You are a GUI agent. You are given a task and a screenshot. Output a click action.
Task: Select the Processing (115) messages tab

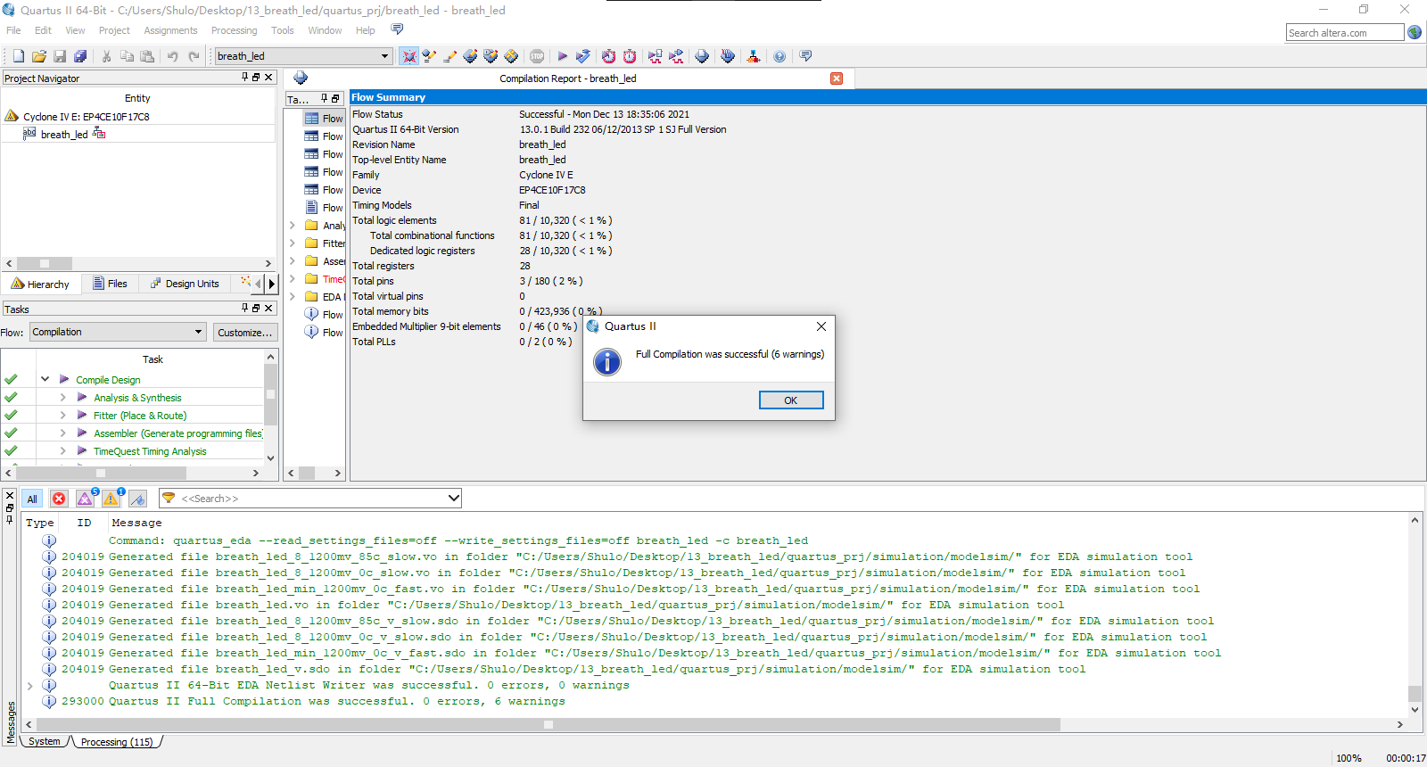click(x=117, y=741)
